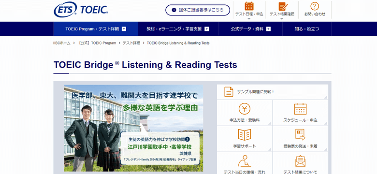Image resolution: width=377 pixels, height=174 pixels.
Task: Open サンプル問題に挑戦！ link
Action: (x=273, y=92)
